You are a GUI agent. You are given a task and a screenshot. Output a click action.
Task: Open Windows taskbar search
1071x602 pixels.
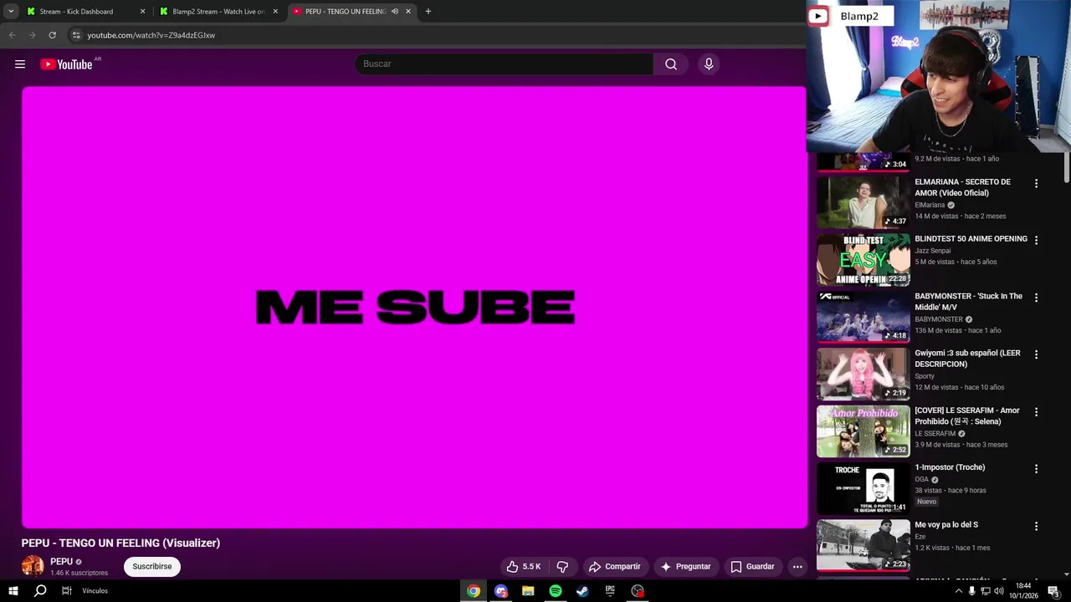click(x=39, y=590)
